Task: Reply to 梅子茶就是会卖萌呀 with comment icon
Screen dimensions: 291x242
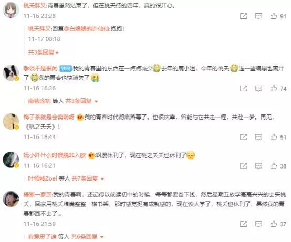Action: click(258, 137)
